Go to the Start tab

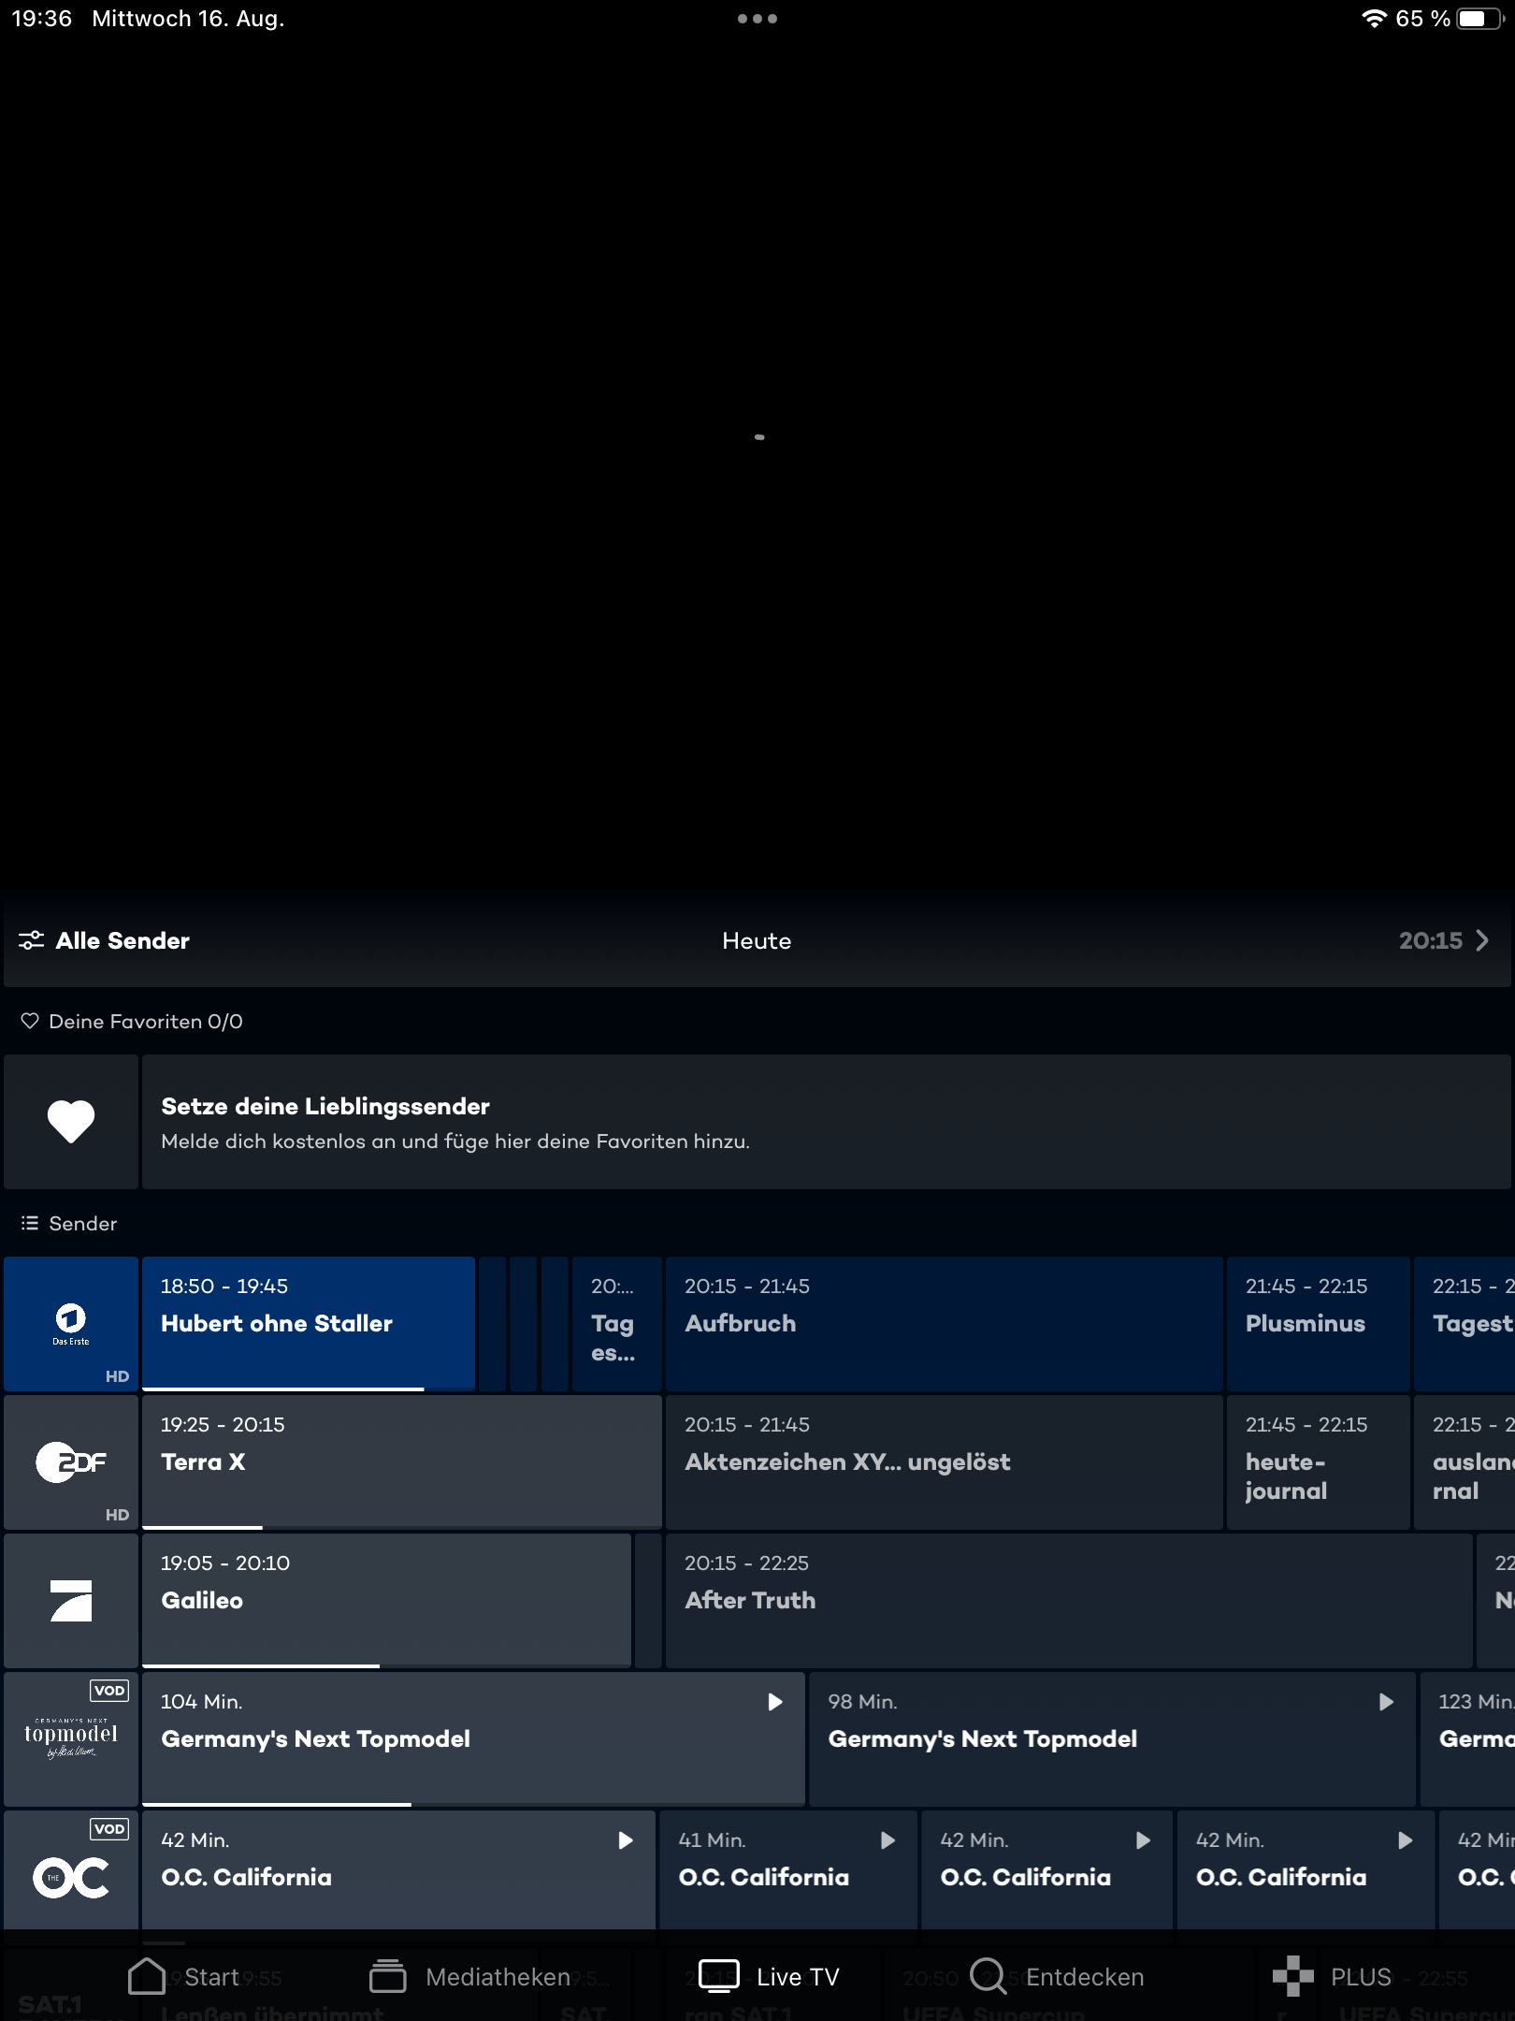pyautogui.click(x=183, y=1976)
